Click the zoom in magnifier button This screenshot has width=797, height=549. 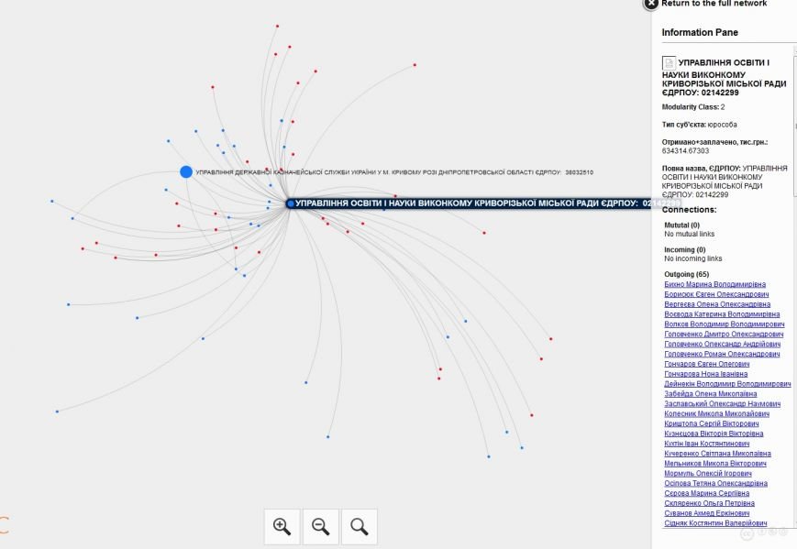pyautogui.click(x=282, y=527)
